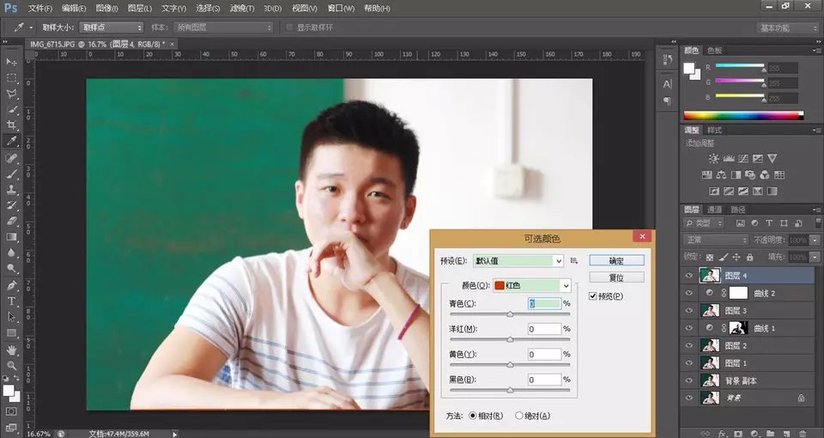This screenshot has height=438, width=824.
Task: Uncheck the 预览 preview checkbox
Action: (593, 296)
